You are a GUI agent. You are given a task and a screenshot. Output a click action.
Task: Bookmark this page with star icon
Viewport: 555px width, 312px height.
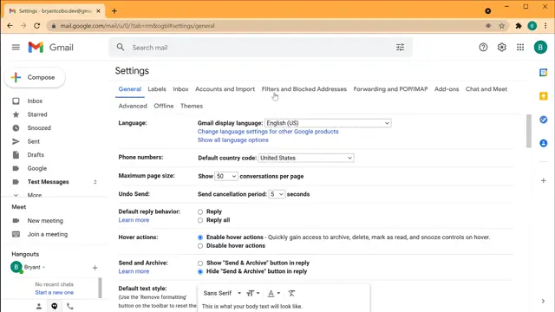click(x=501, y=26)
